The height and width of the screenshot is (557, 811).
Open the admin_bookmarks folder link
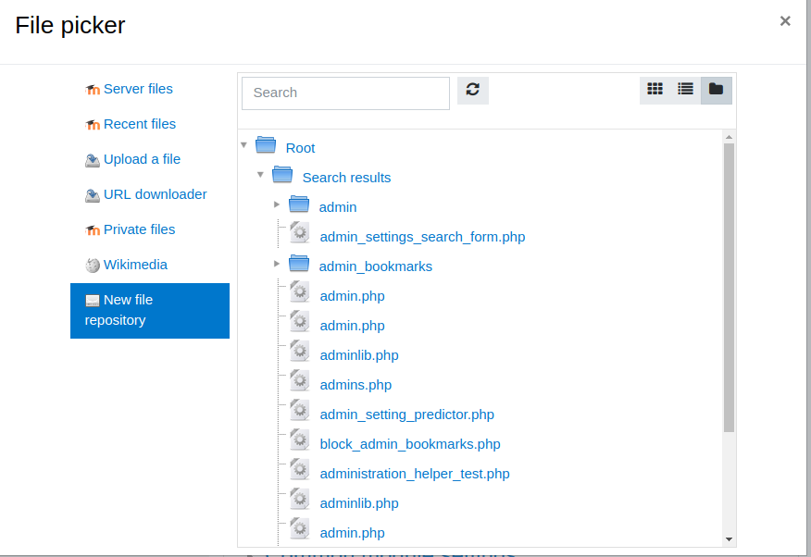point(376,266)
